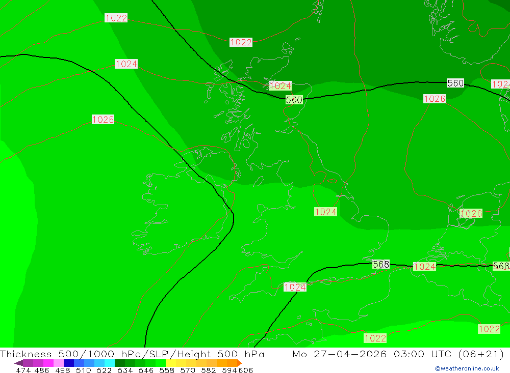This screenshot has width=510, height=373.
Task: Click the legend value 582
Action: (x=209, y=370)
